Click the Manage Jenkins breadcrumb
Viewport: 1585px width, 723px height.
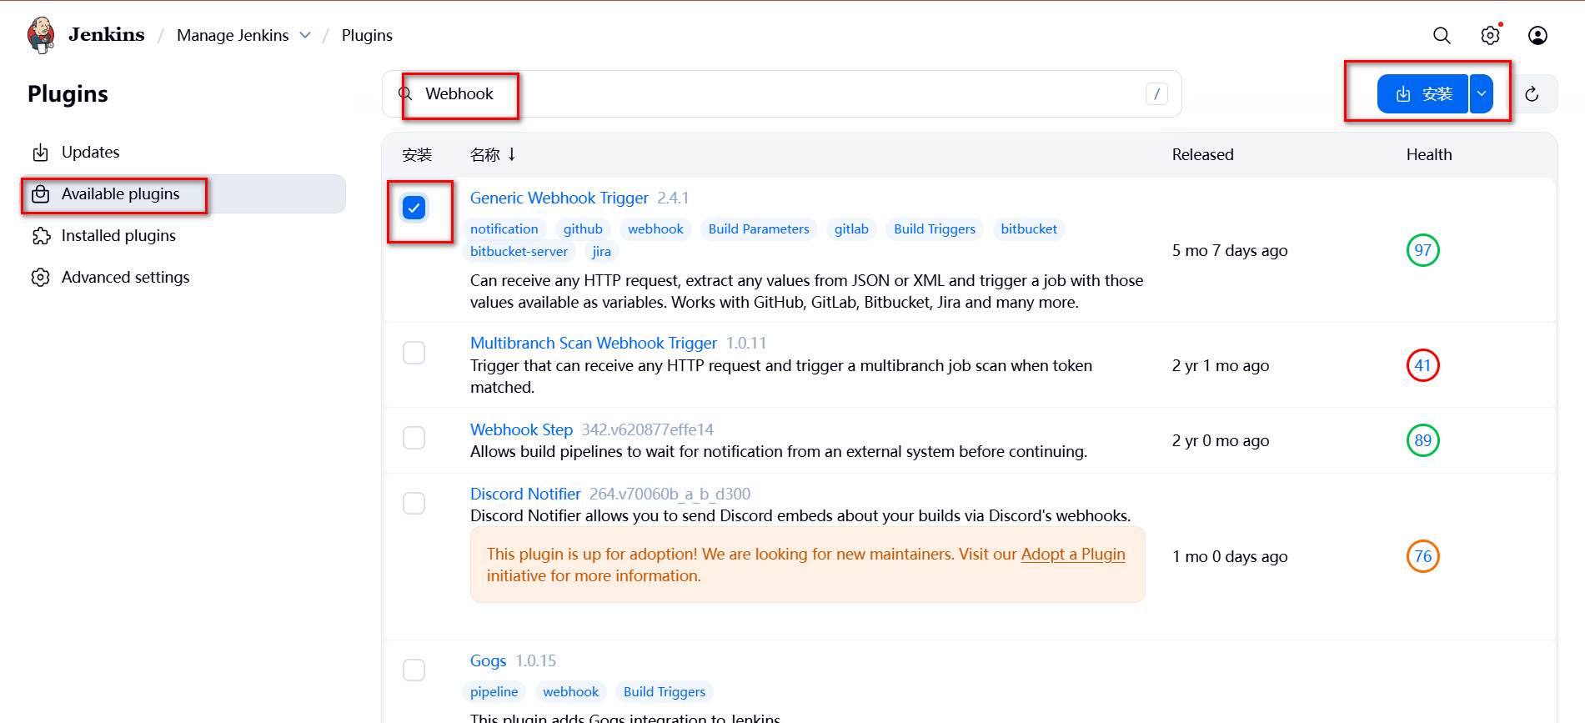(233, 35)
